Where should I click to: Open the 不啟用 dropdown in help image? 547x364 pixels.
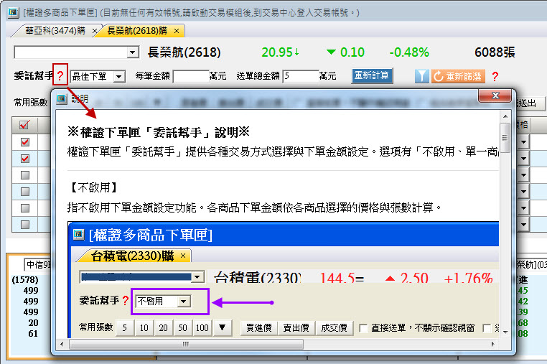point(184,302)
